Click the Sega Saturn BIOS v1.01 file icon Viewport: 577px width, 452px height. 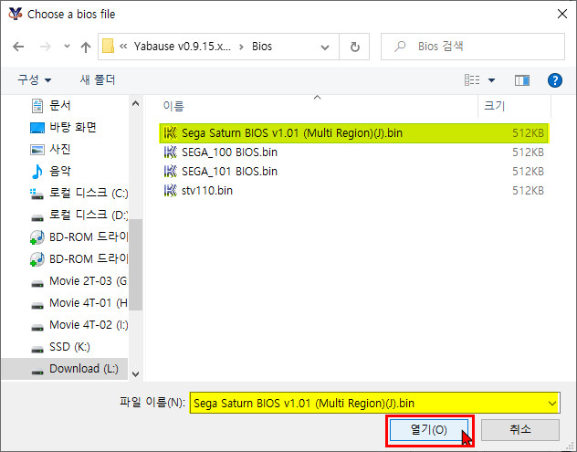click(x=170, y=133)
